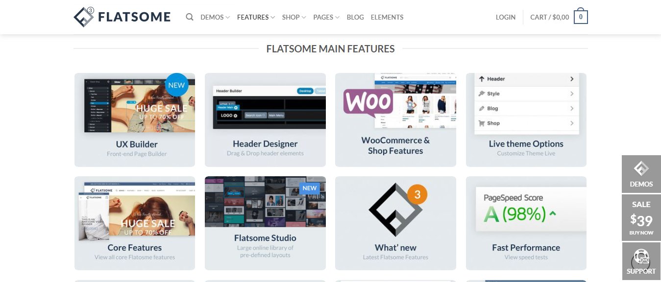Screen dimensions: 661x282
Task: Click the PageSpeed Score A (98%) image
Action: point(531,210)
